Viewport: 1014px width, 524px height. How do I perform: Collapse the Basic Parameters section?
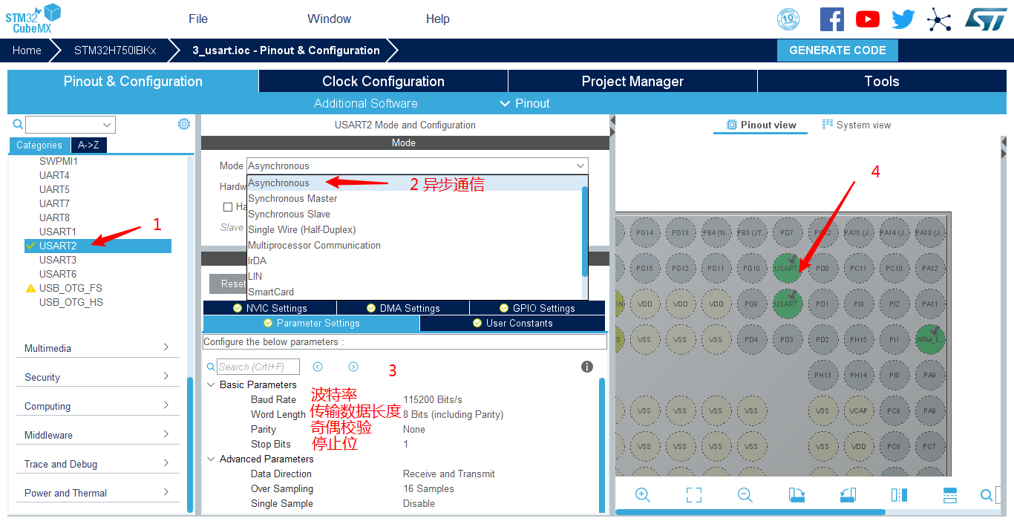pyautogui.click(x=212, y=384)
